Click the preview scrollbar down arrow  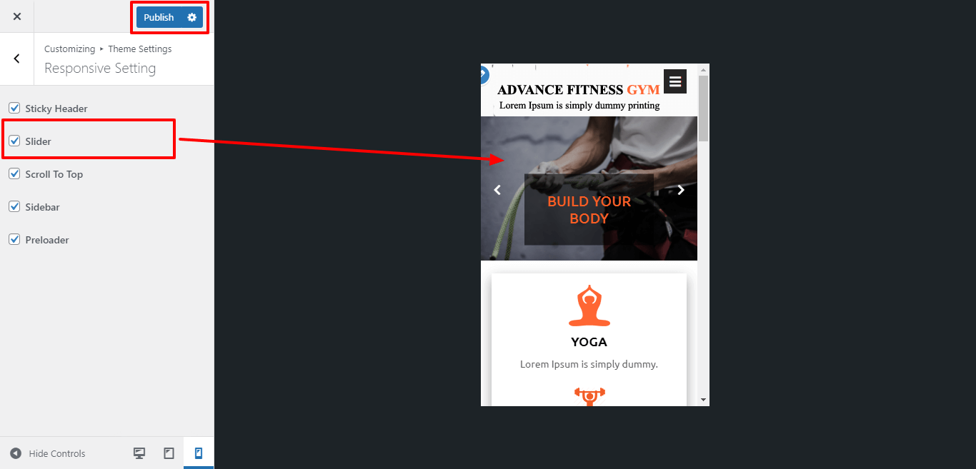pyautogui.click(x=703, y=400)
